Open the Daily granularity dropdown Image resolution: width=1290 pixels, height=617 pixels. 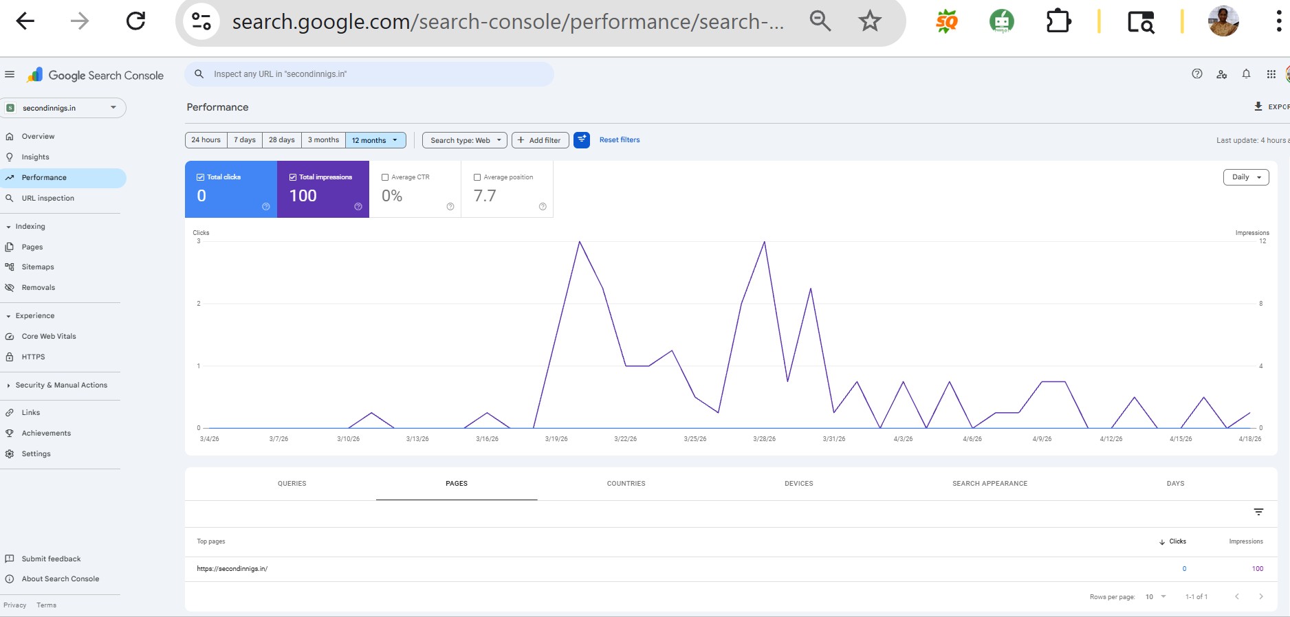coord(1246,177)
